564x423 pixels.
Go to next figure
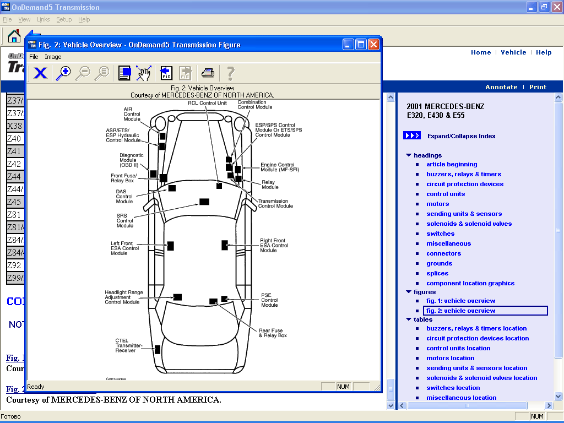click(185, 73)
